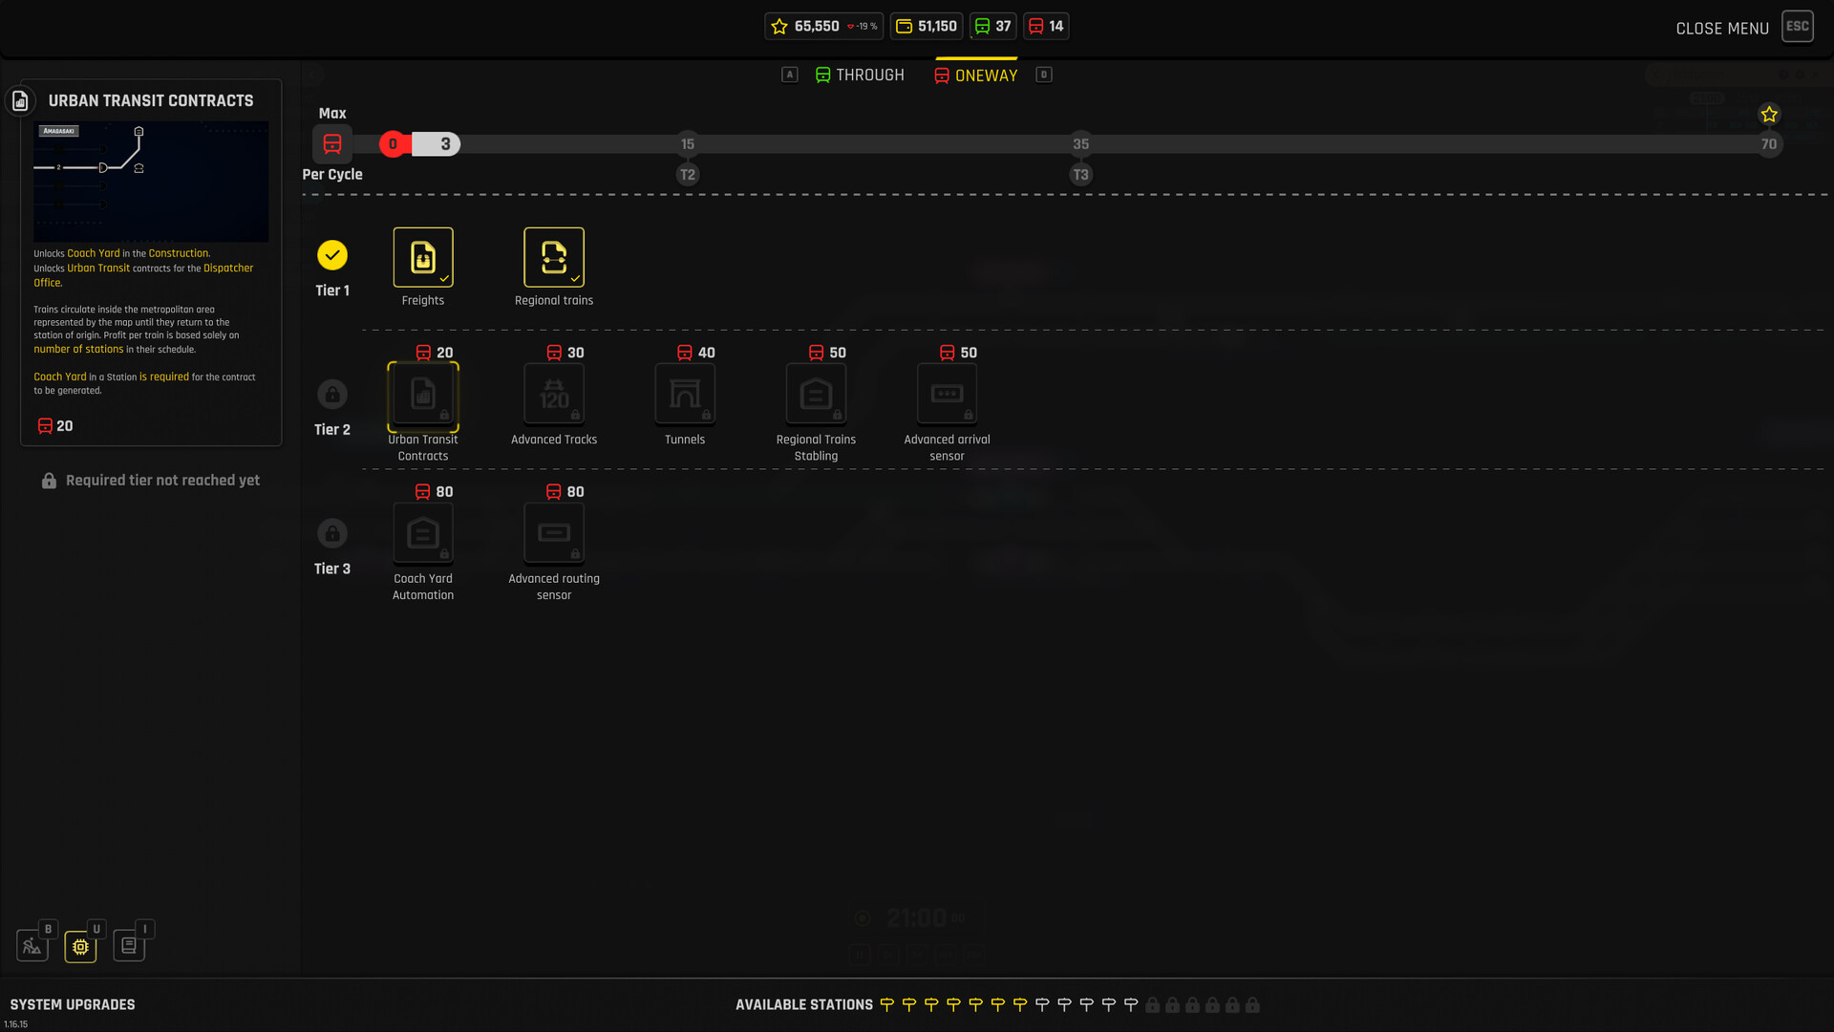The width and height of the screenshot is (1834, 1032).
Task: Open the contracts list icon
Action: (129, 946)
